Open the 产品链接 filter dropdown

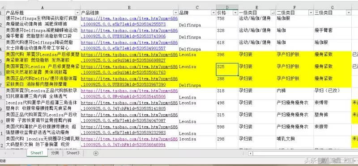coord(176,13)
